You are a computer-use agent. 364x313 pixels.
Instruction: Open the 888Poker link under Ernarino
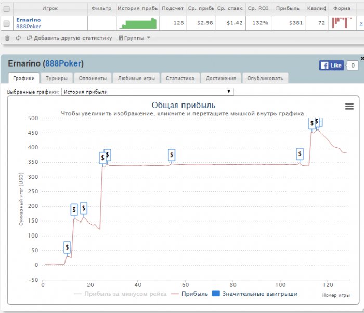(28, 27)
